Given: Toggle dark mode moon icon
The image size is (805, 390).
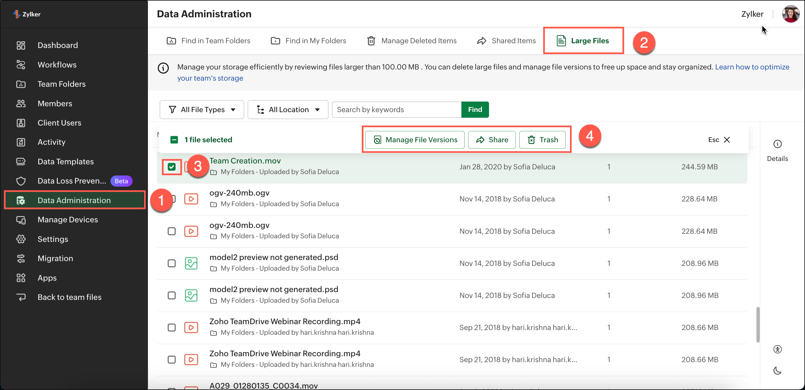Looking at the screenshot, I should tap(777, 371).
